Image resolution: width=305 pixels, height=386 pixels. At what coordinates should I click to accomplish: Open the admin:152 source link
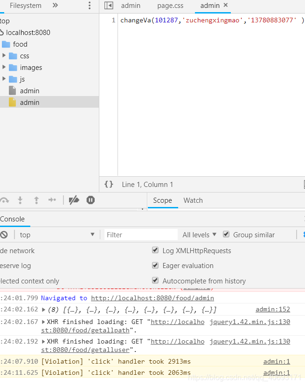pos(273,309)
